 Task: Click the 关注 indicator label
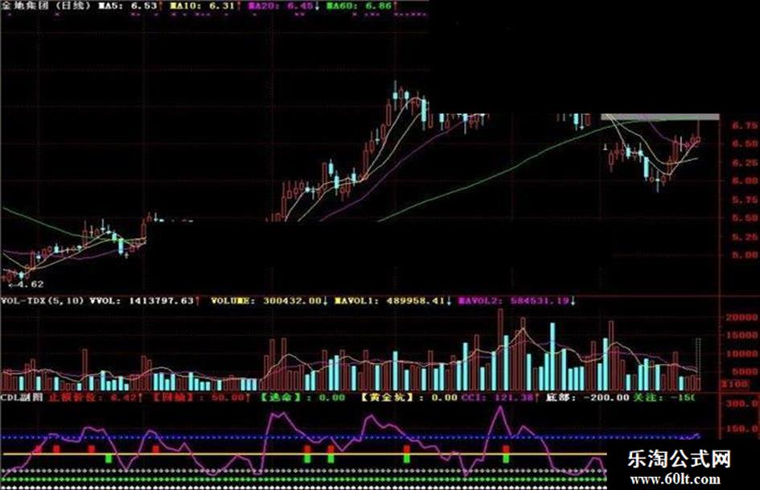click(647, 397)
